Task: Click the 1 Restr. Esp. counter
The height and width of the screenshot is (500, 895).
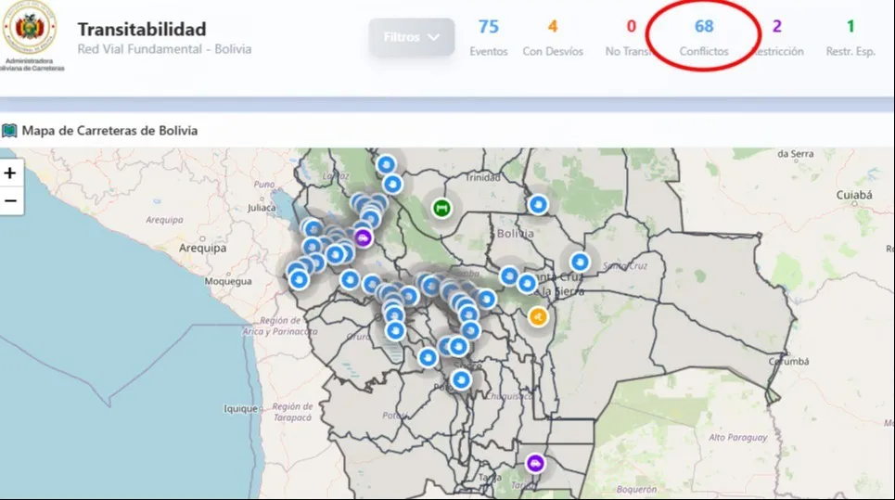Action: coord(850,38)
